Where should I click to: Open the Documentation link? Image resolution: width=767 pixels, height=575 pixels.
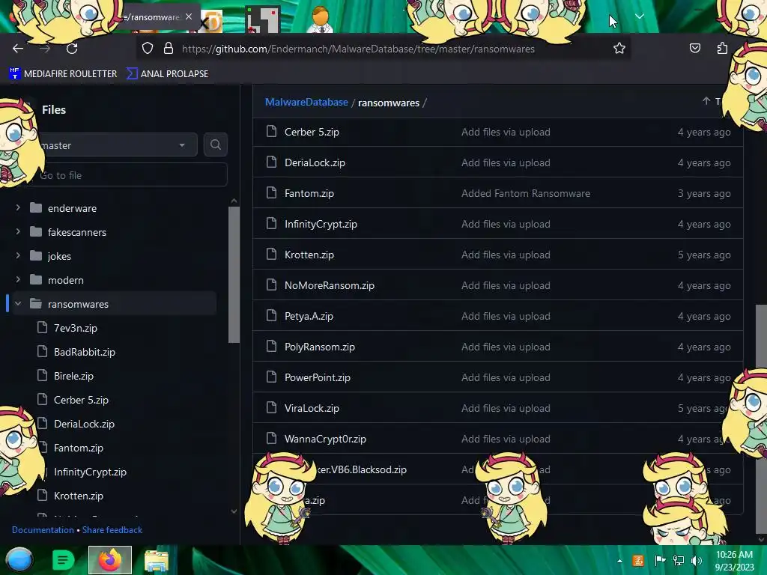tap(43, 530)
